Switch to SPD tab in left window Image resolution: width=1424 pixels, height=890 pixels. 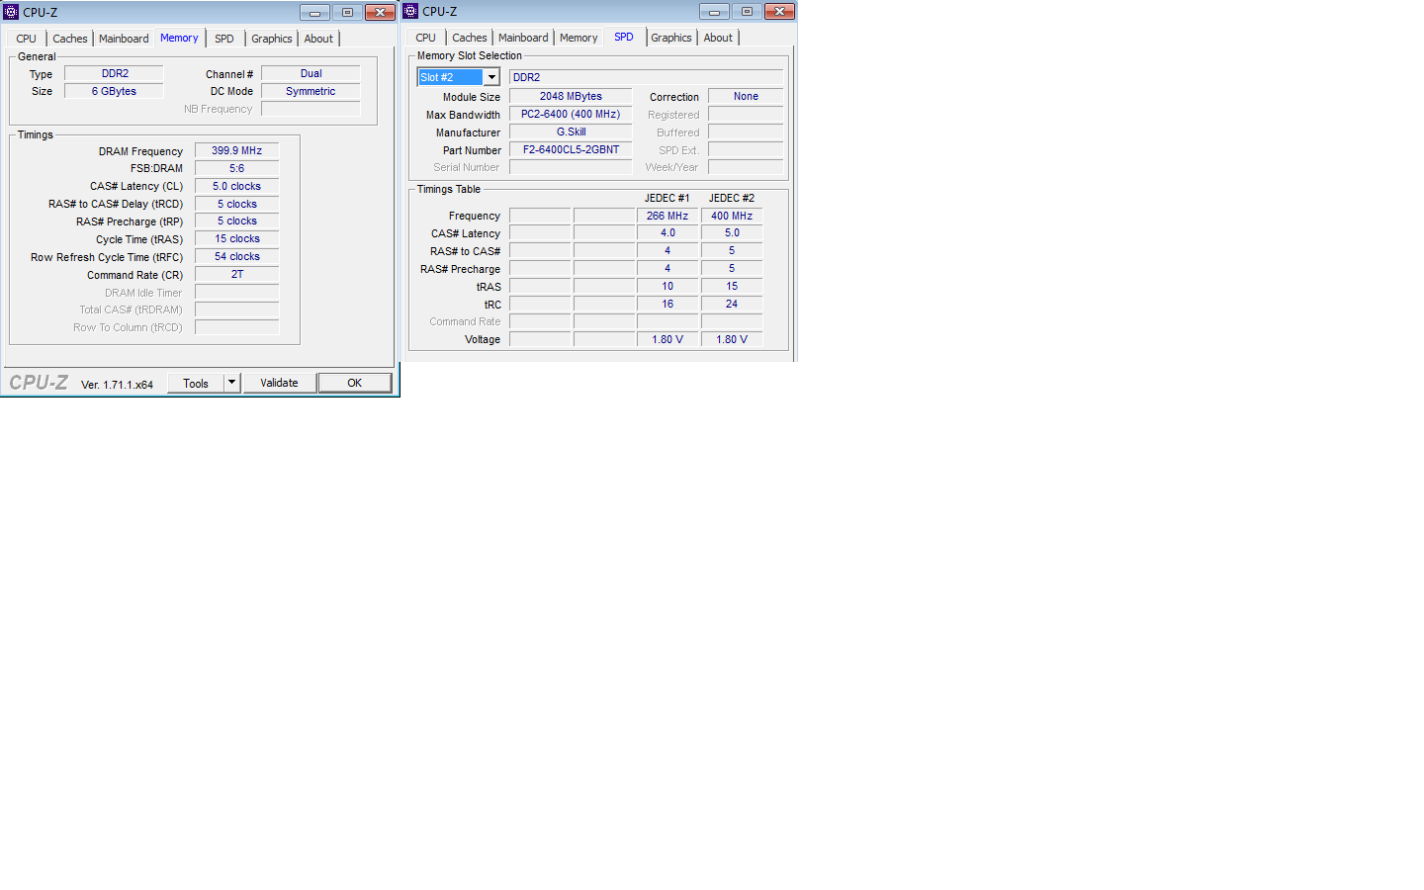coord(224,39)
